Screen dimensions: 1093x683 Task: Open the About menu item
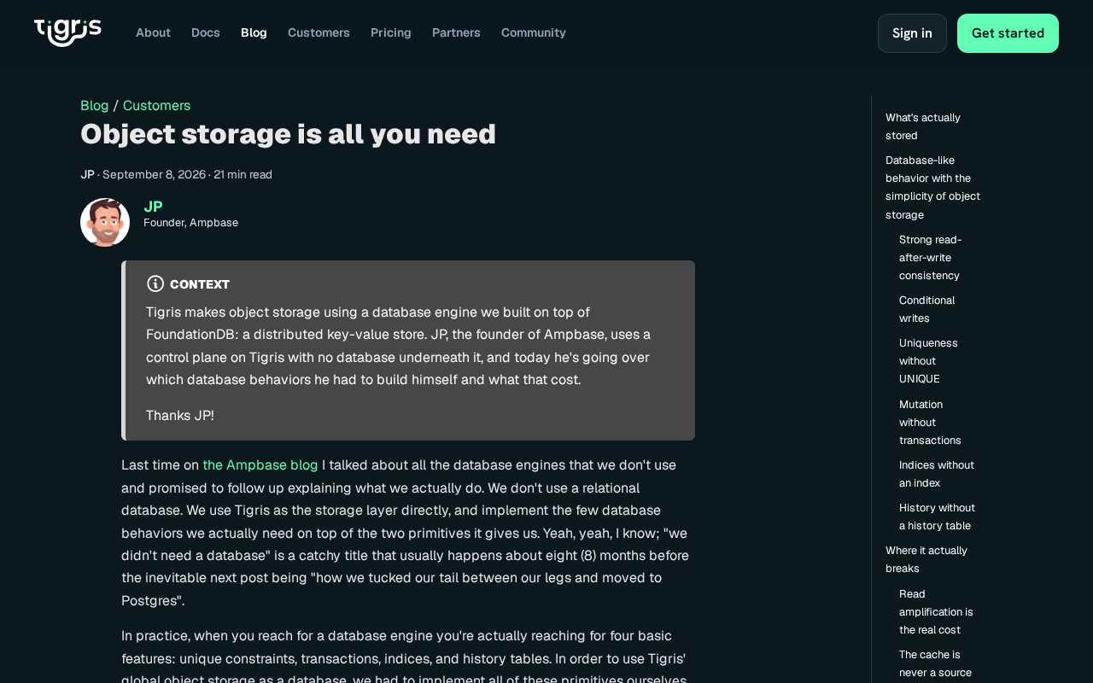[x=153, y=32]
